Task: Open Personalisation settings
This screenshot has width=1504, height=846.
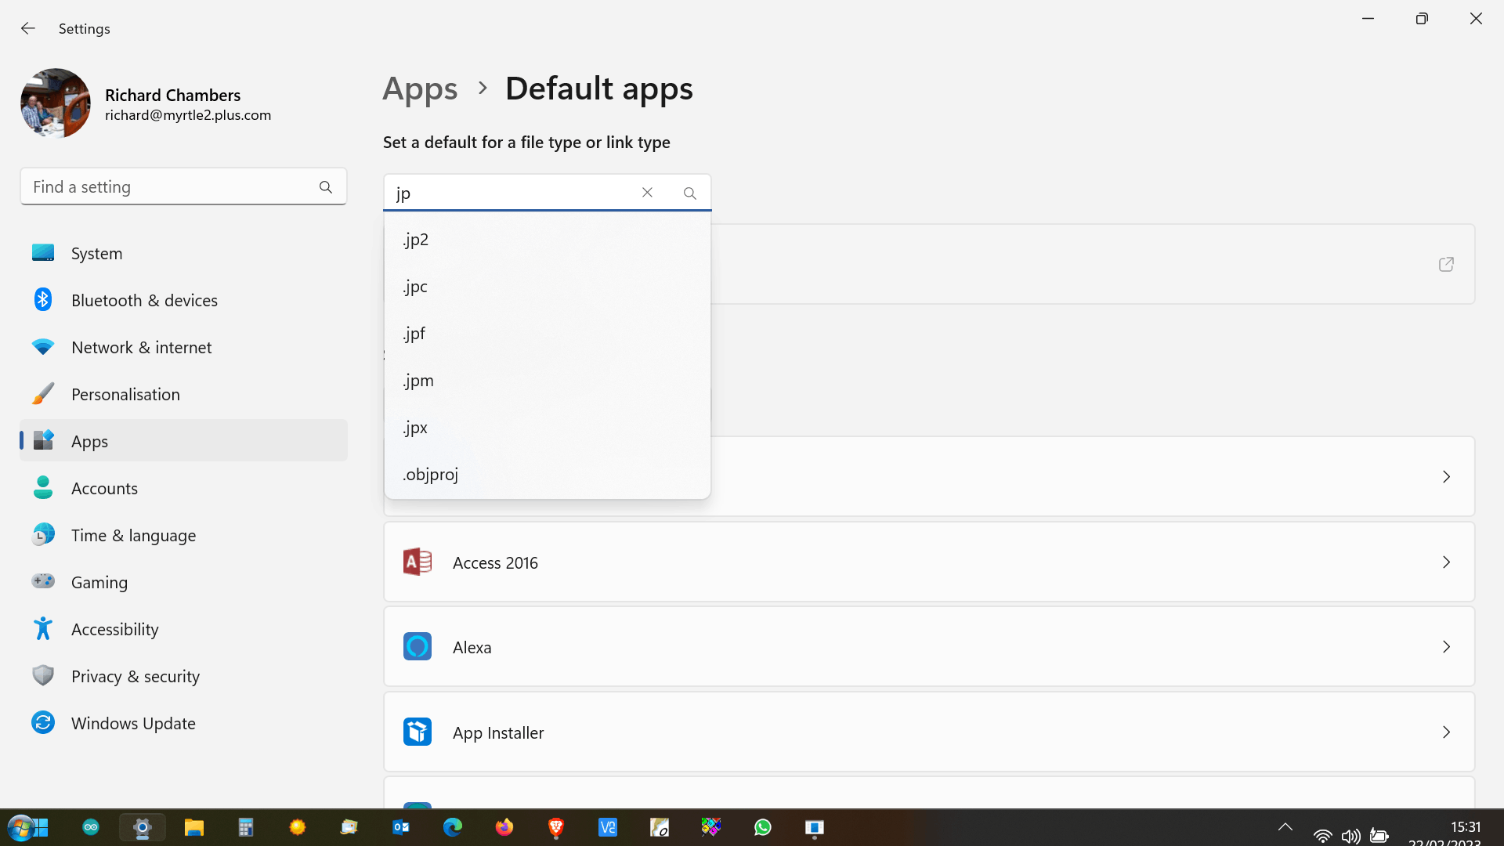Action: pyautogui.click(x=183, y=394)
